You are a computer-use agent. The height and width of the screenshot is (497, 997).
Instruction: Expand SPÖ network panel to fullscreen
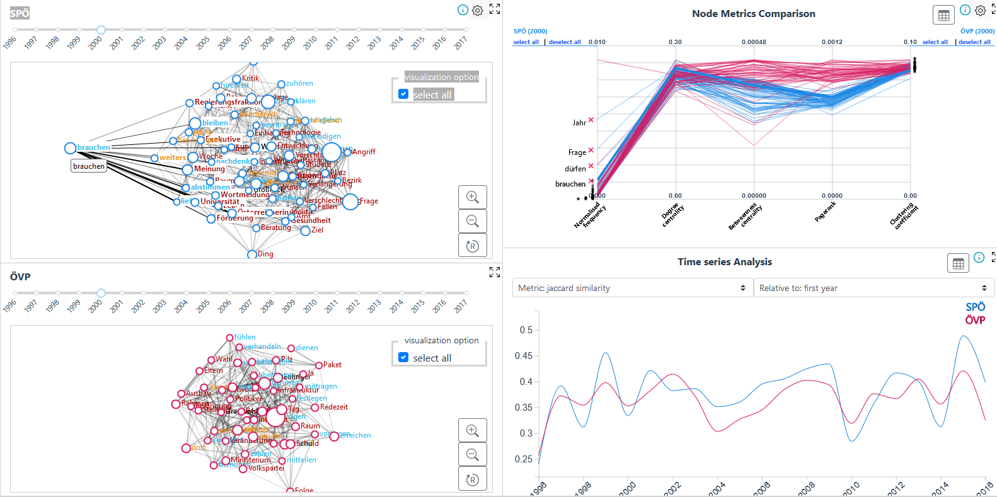tap(495, 9)
